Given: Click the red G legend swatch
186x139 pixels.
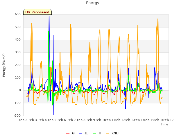Looking at the screenshot, I should tap(68, 134).
